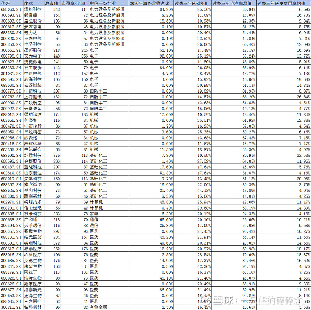This screenshot has height=310, width=311.
Task: Click the 芯海科技 name cell
Action: (x=33, y=79)
